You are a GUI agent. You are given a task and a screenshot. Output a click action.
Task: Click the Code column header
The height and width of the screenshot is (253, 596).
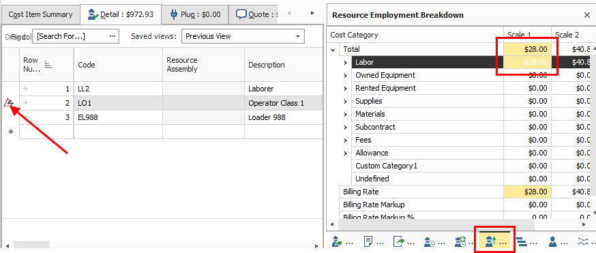point(118,65)
